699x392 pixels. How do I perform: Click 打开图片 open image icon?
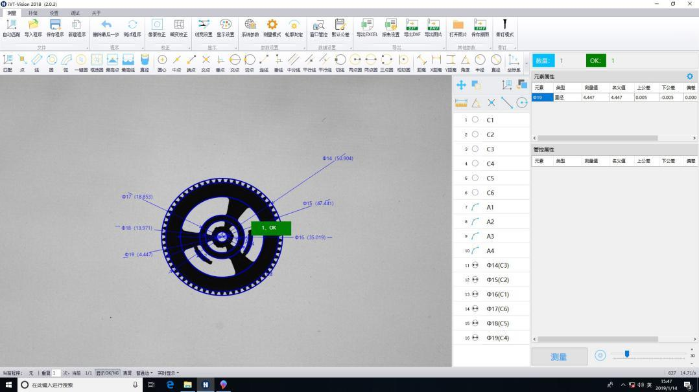click(458, 27)
